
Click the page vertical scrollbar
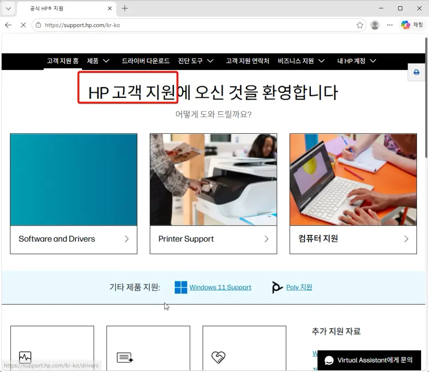[x=426, y=98]
